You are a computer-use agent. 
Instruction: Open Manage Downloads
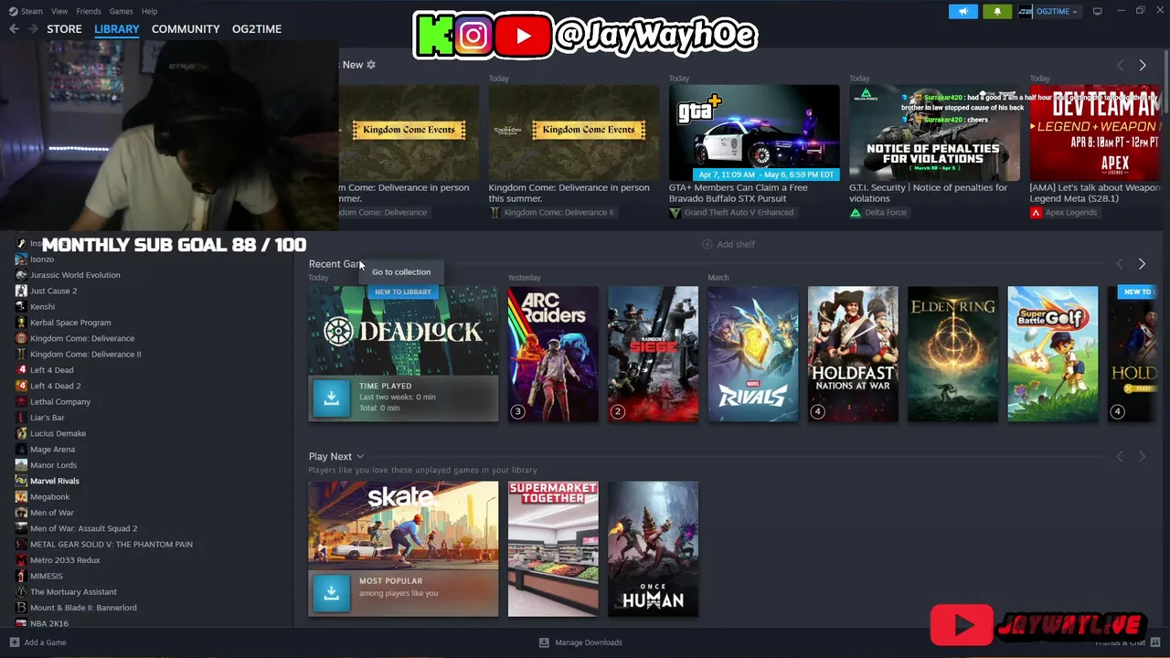point(580,642)
